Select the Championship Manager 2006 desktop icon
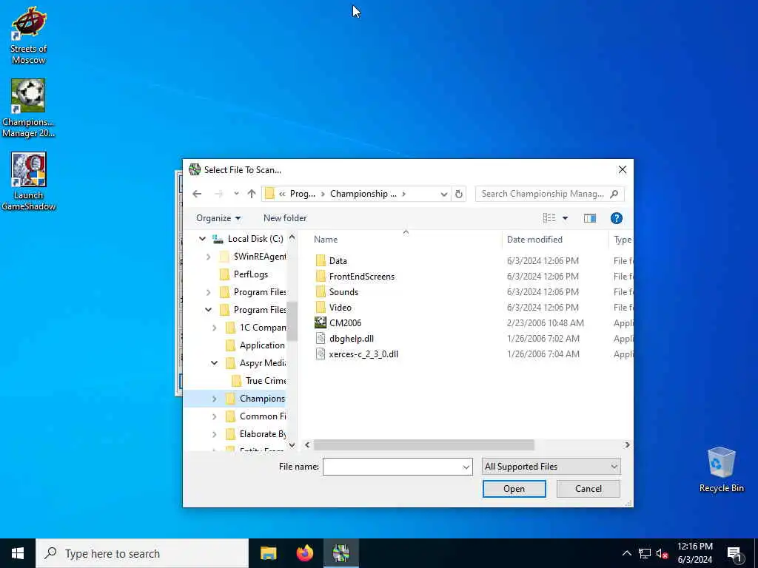 [28, 108]
